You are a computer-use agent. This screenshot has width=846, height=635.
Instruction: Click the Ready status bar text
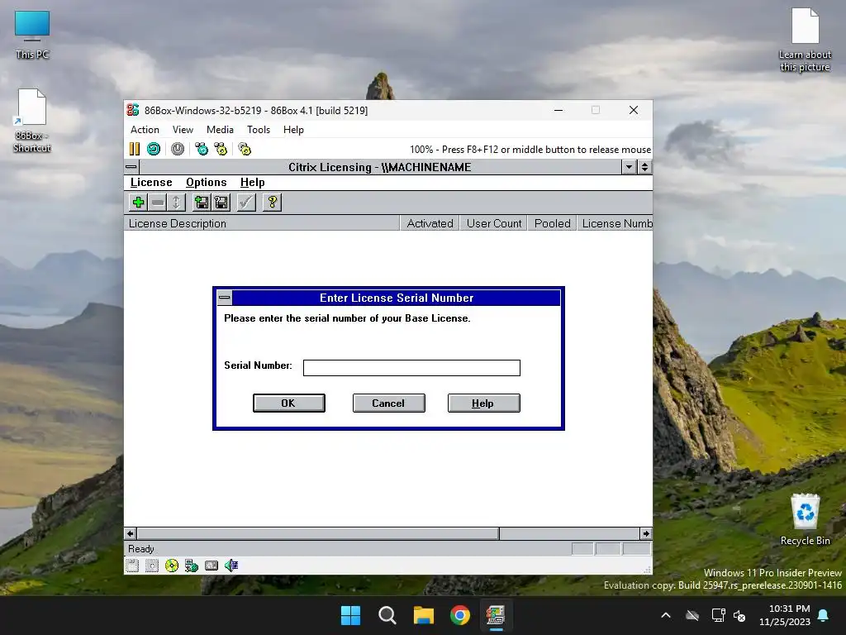pyautogui.click(x=141, y=549)
